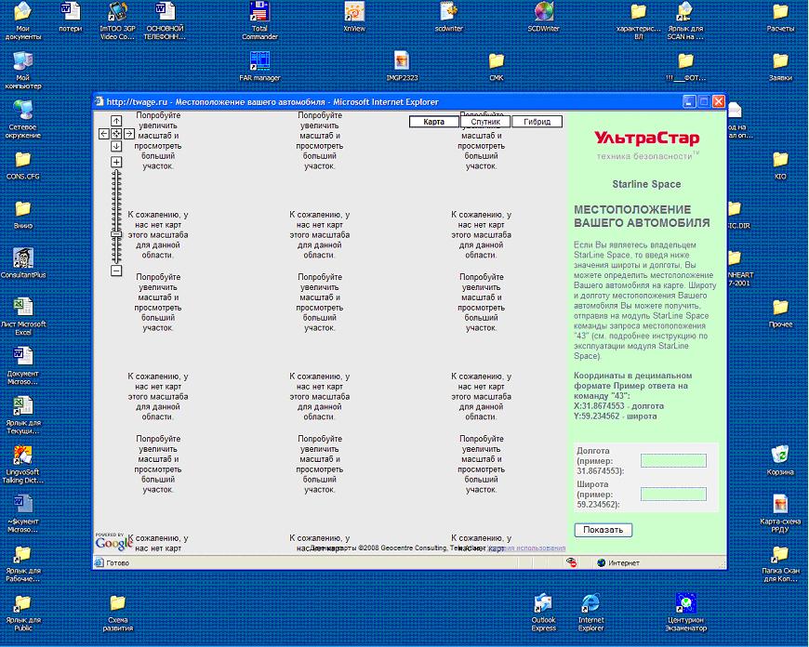Open the Расчеты folder
Viewport: 809px width, 647px height.
[780, 18]
